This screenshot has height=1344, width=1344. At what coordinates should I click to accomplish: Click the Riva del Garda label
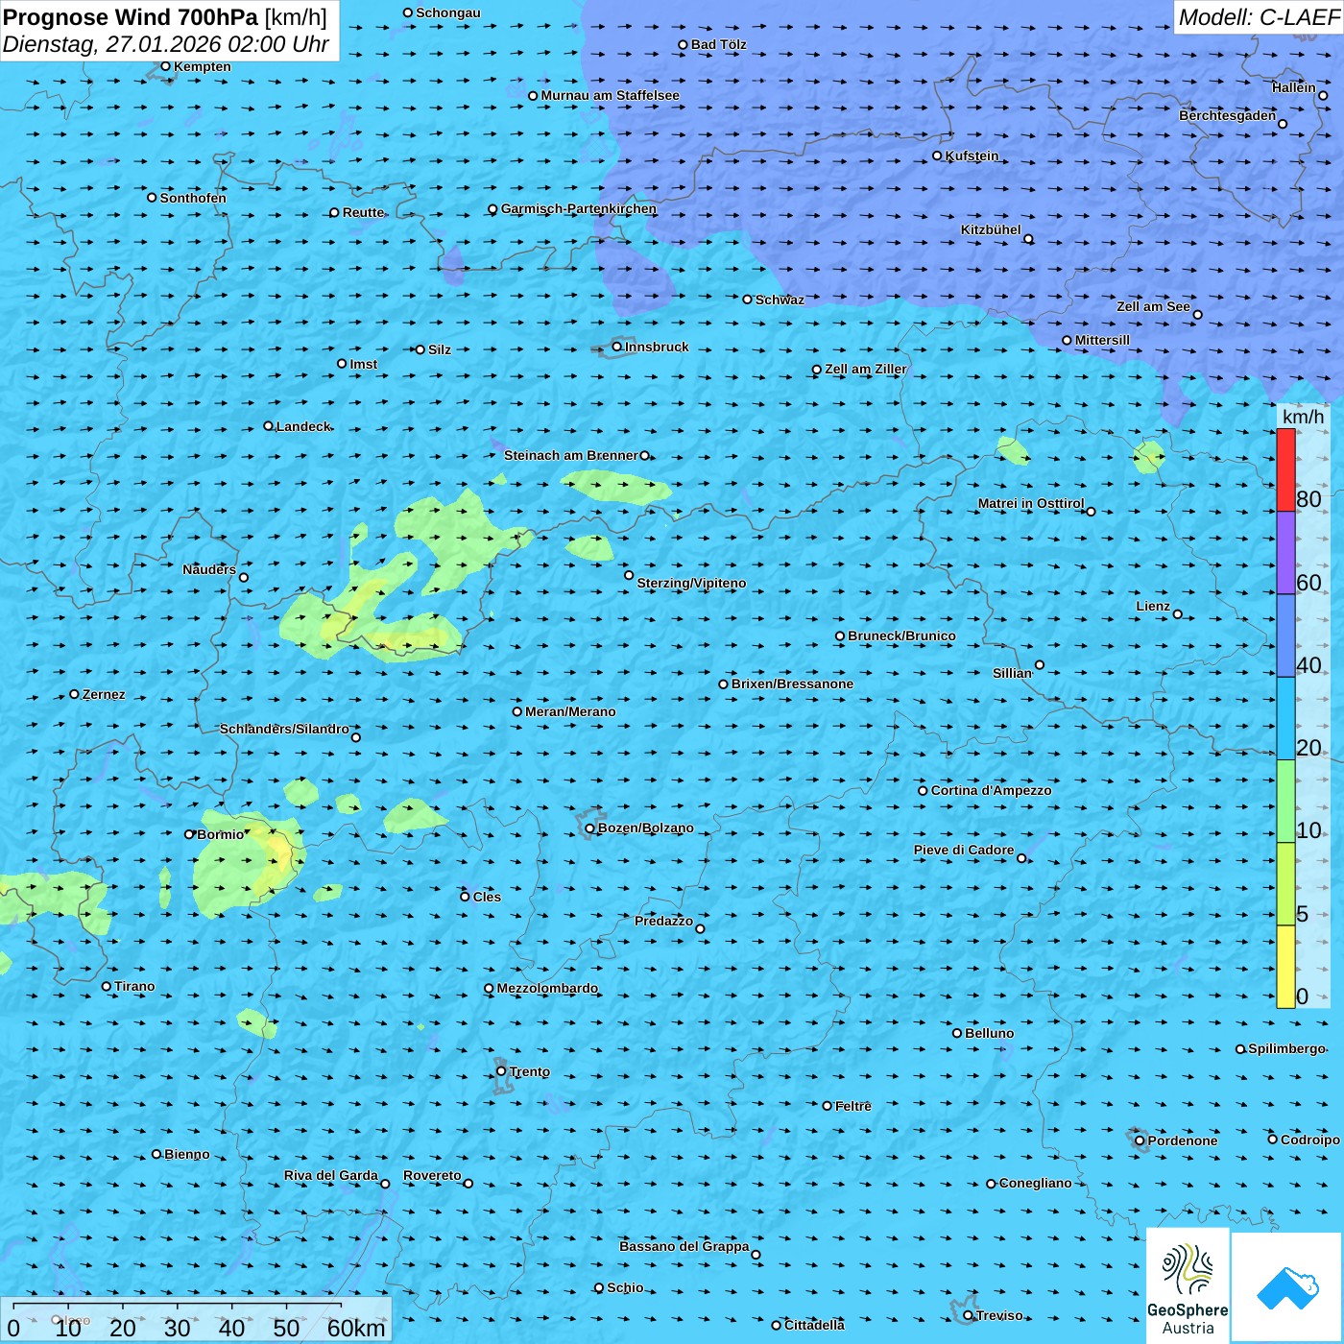(x=330, y=1175)
